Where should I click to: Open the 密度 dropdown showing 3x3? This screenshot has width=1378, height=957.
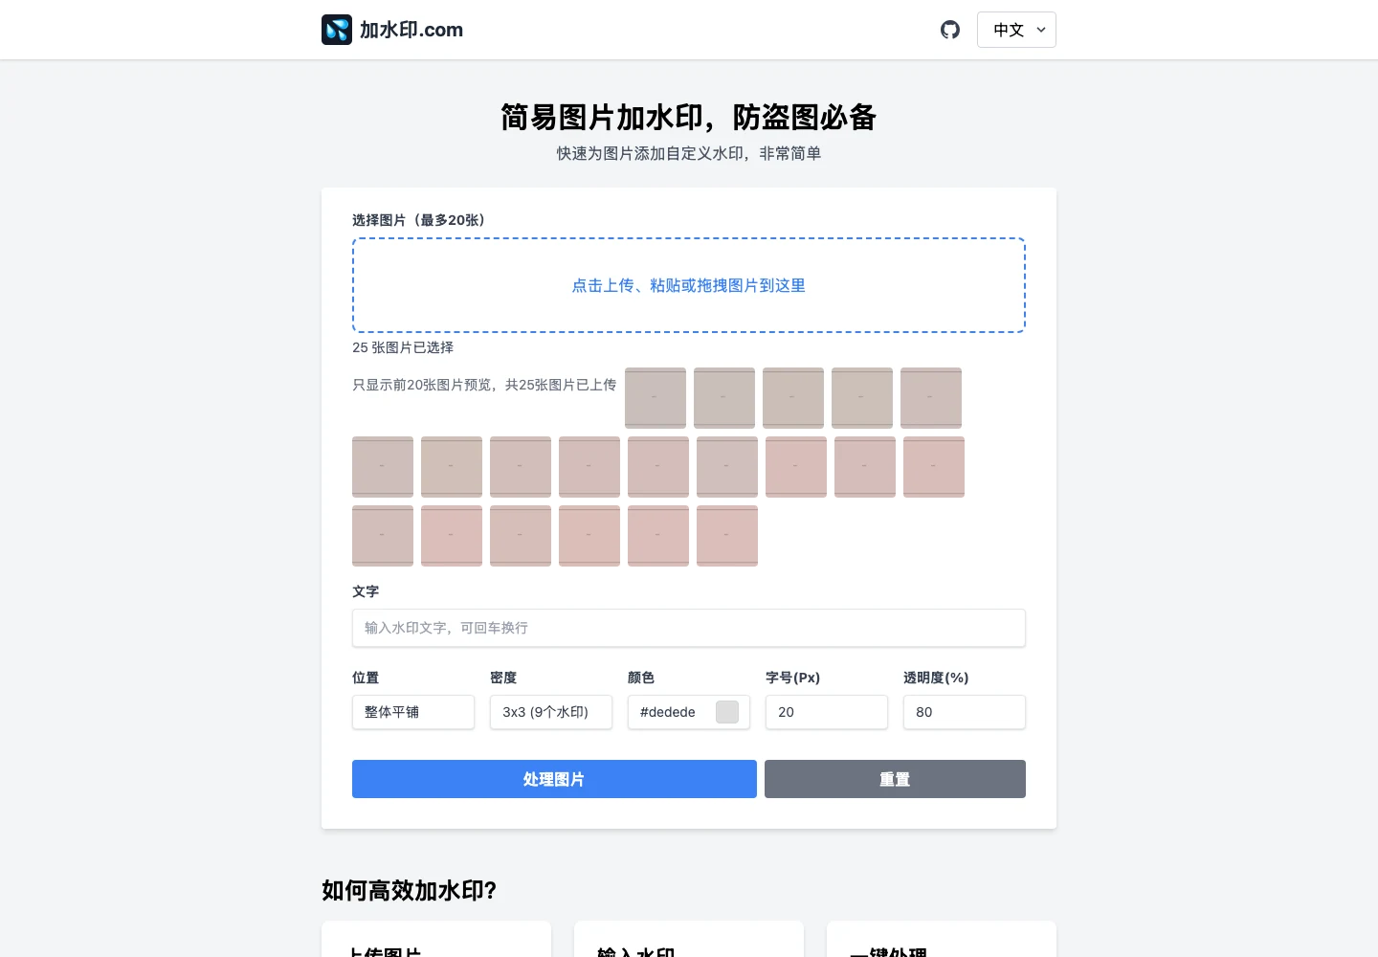(551, 712)
